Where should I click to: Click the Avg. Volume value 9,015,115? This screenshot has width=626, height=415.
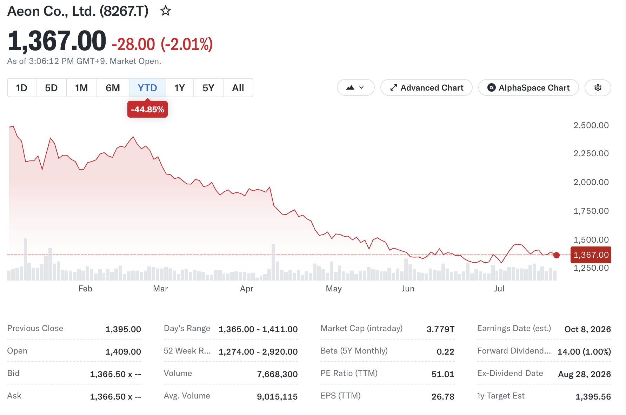(x=277, y=397)
